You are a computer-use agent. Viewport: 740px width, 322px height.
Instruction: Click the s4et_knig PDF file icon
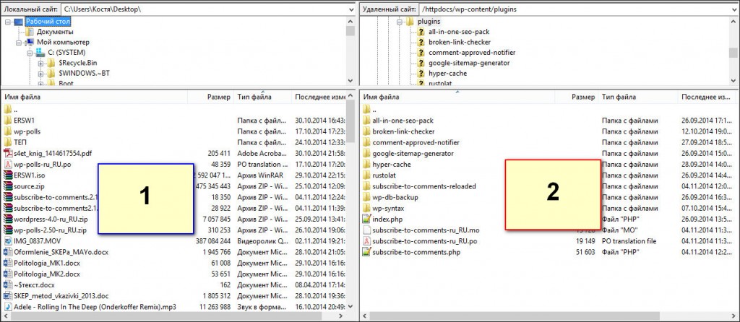point(8,153)
